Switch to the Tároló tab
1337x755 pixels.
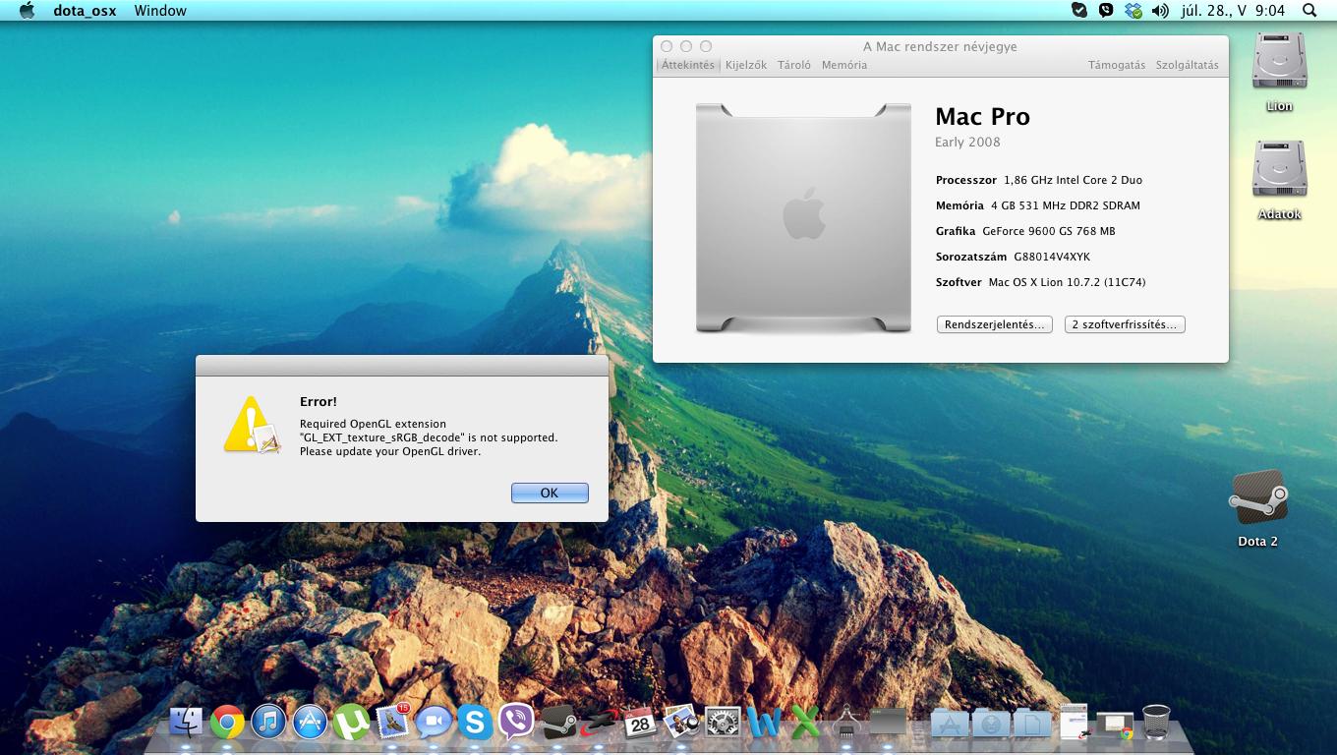click(x=794, y=65)
